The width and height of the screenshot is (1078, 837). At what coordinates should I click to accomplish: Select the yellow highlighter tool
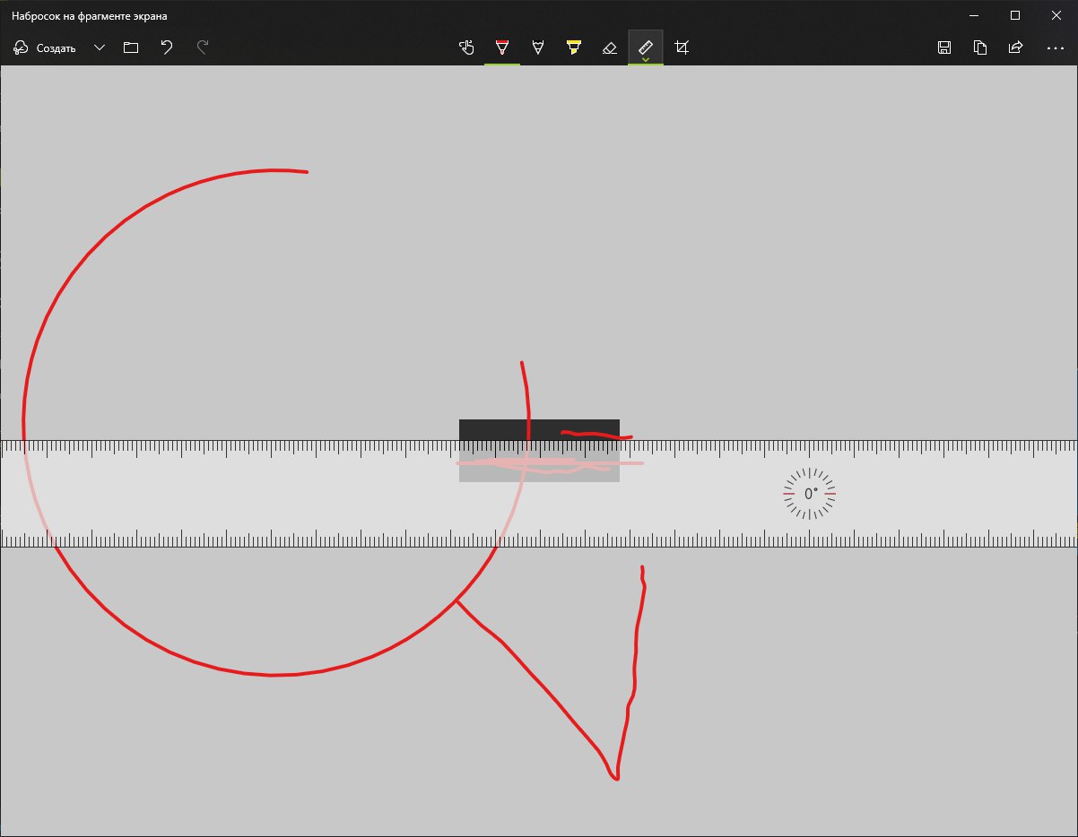tap(574, 47)
